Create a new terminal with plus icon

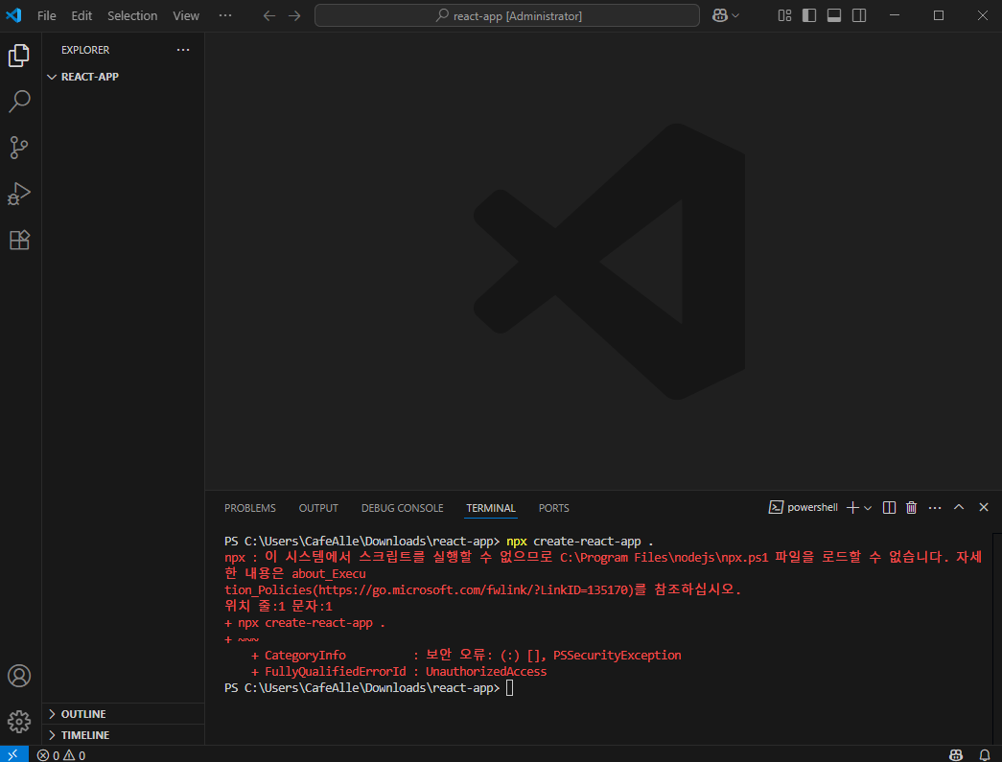(852, 507)
